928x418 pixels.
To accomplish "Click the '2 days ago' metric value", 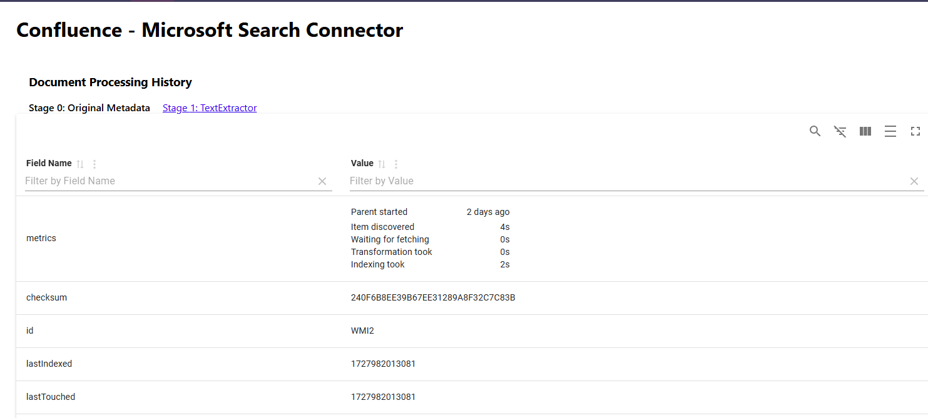I will click(488, 212).
